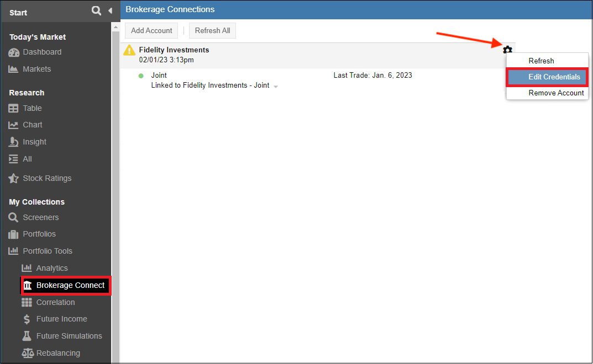Select the Analytics label under Portfolio Tools
The image size is (593, 364).
[52, 268]
